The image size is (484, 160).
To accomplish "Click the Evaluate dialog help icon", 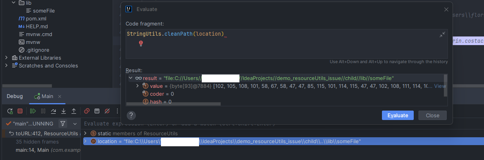I will (132, 115).
